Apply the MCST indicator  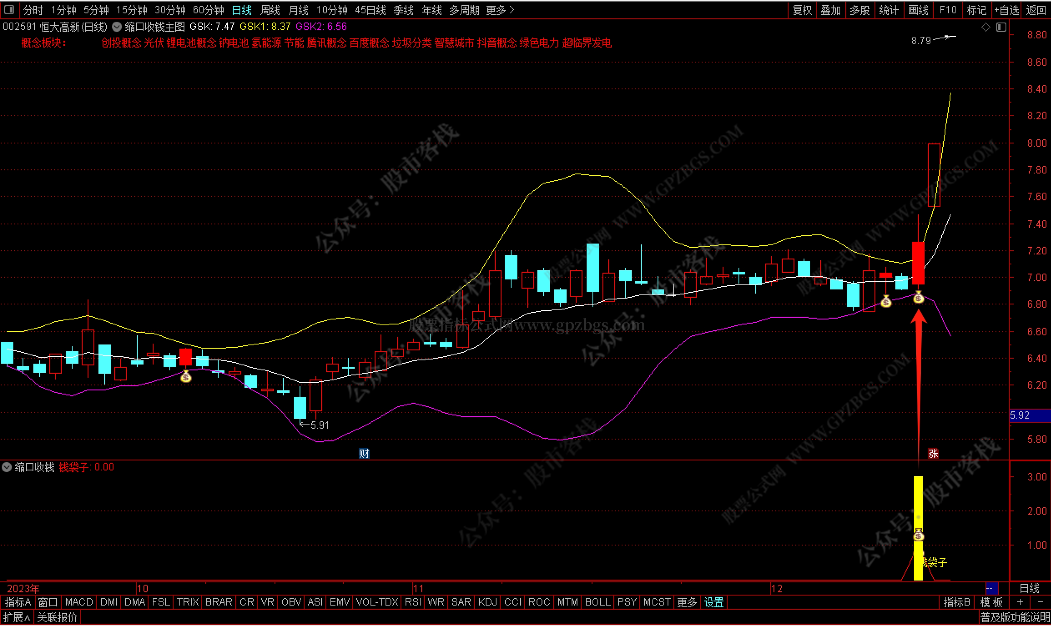656,603
